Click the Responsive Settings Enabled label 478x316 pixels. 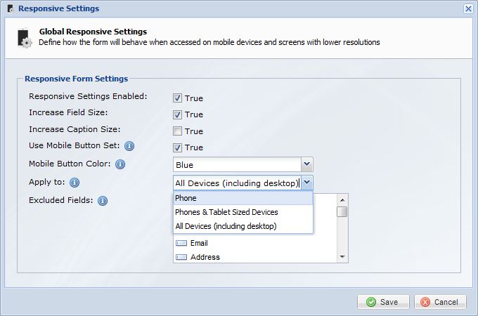88,96
